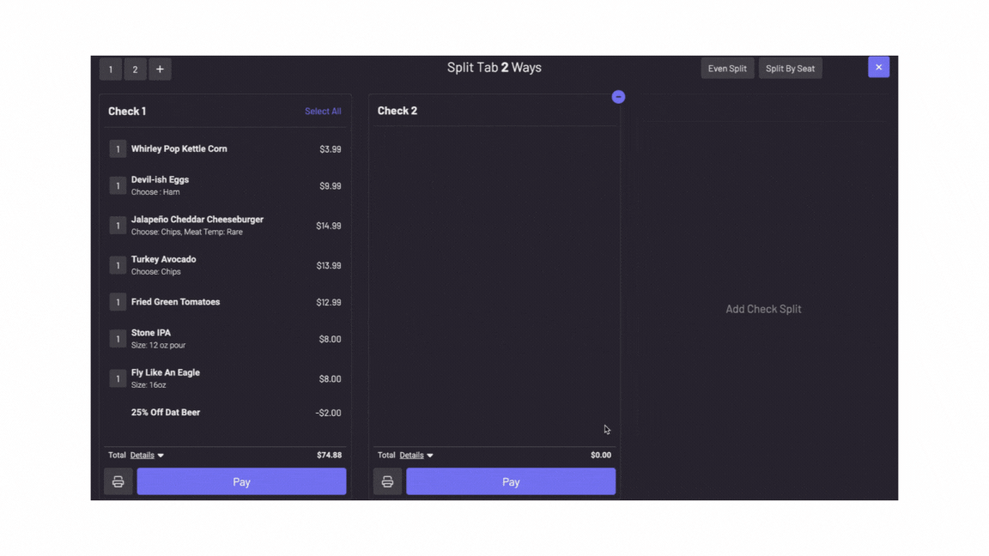The width and height of the screenshot is (989, 556).
Task: Select quantity box for Stone IPA
Action: [x=118, y=339]
